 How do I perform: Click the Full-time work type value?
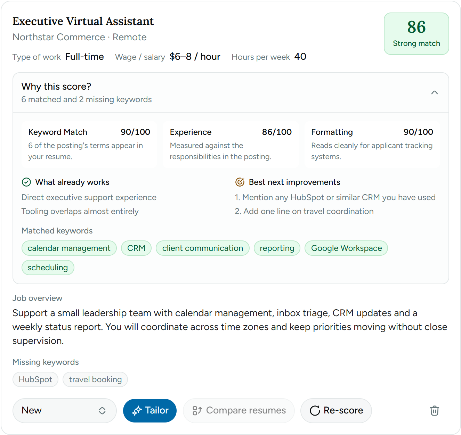pos(84,57)
